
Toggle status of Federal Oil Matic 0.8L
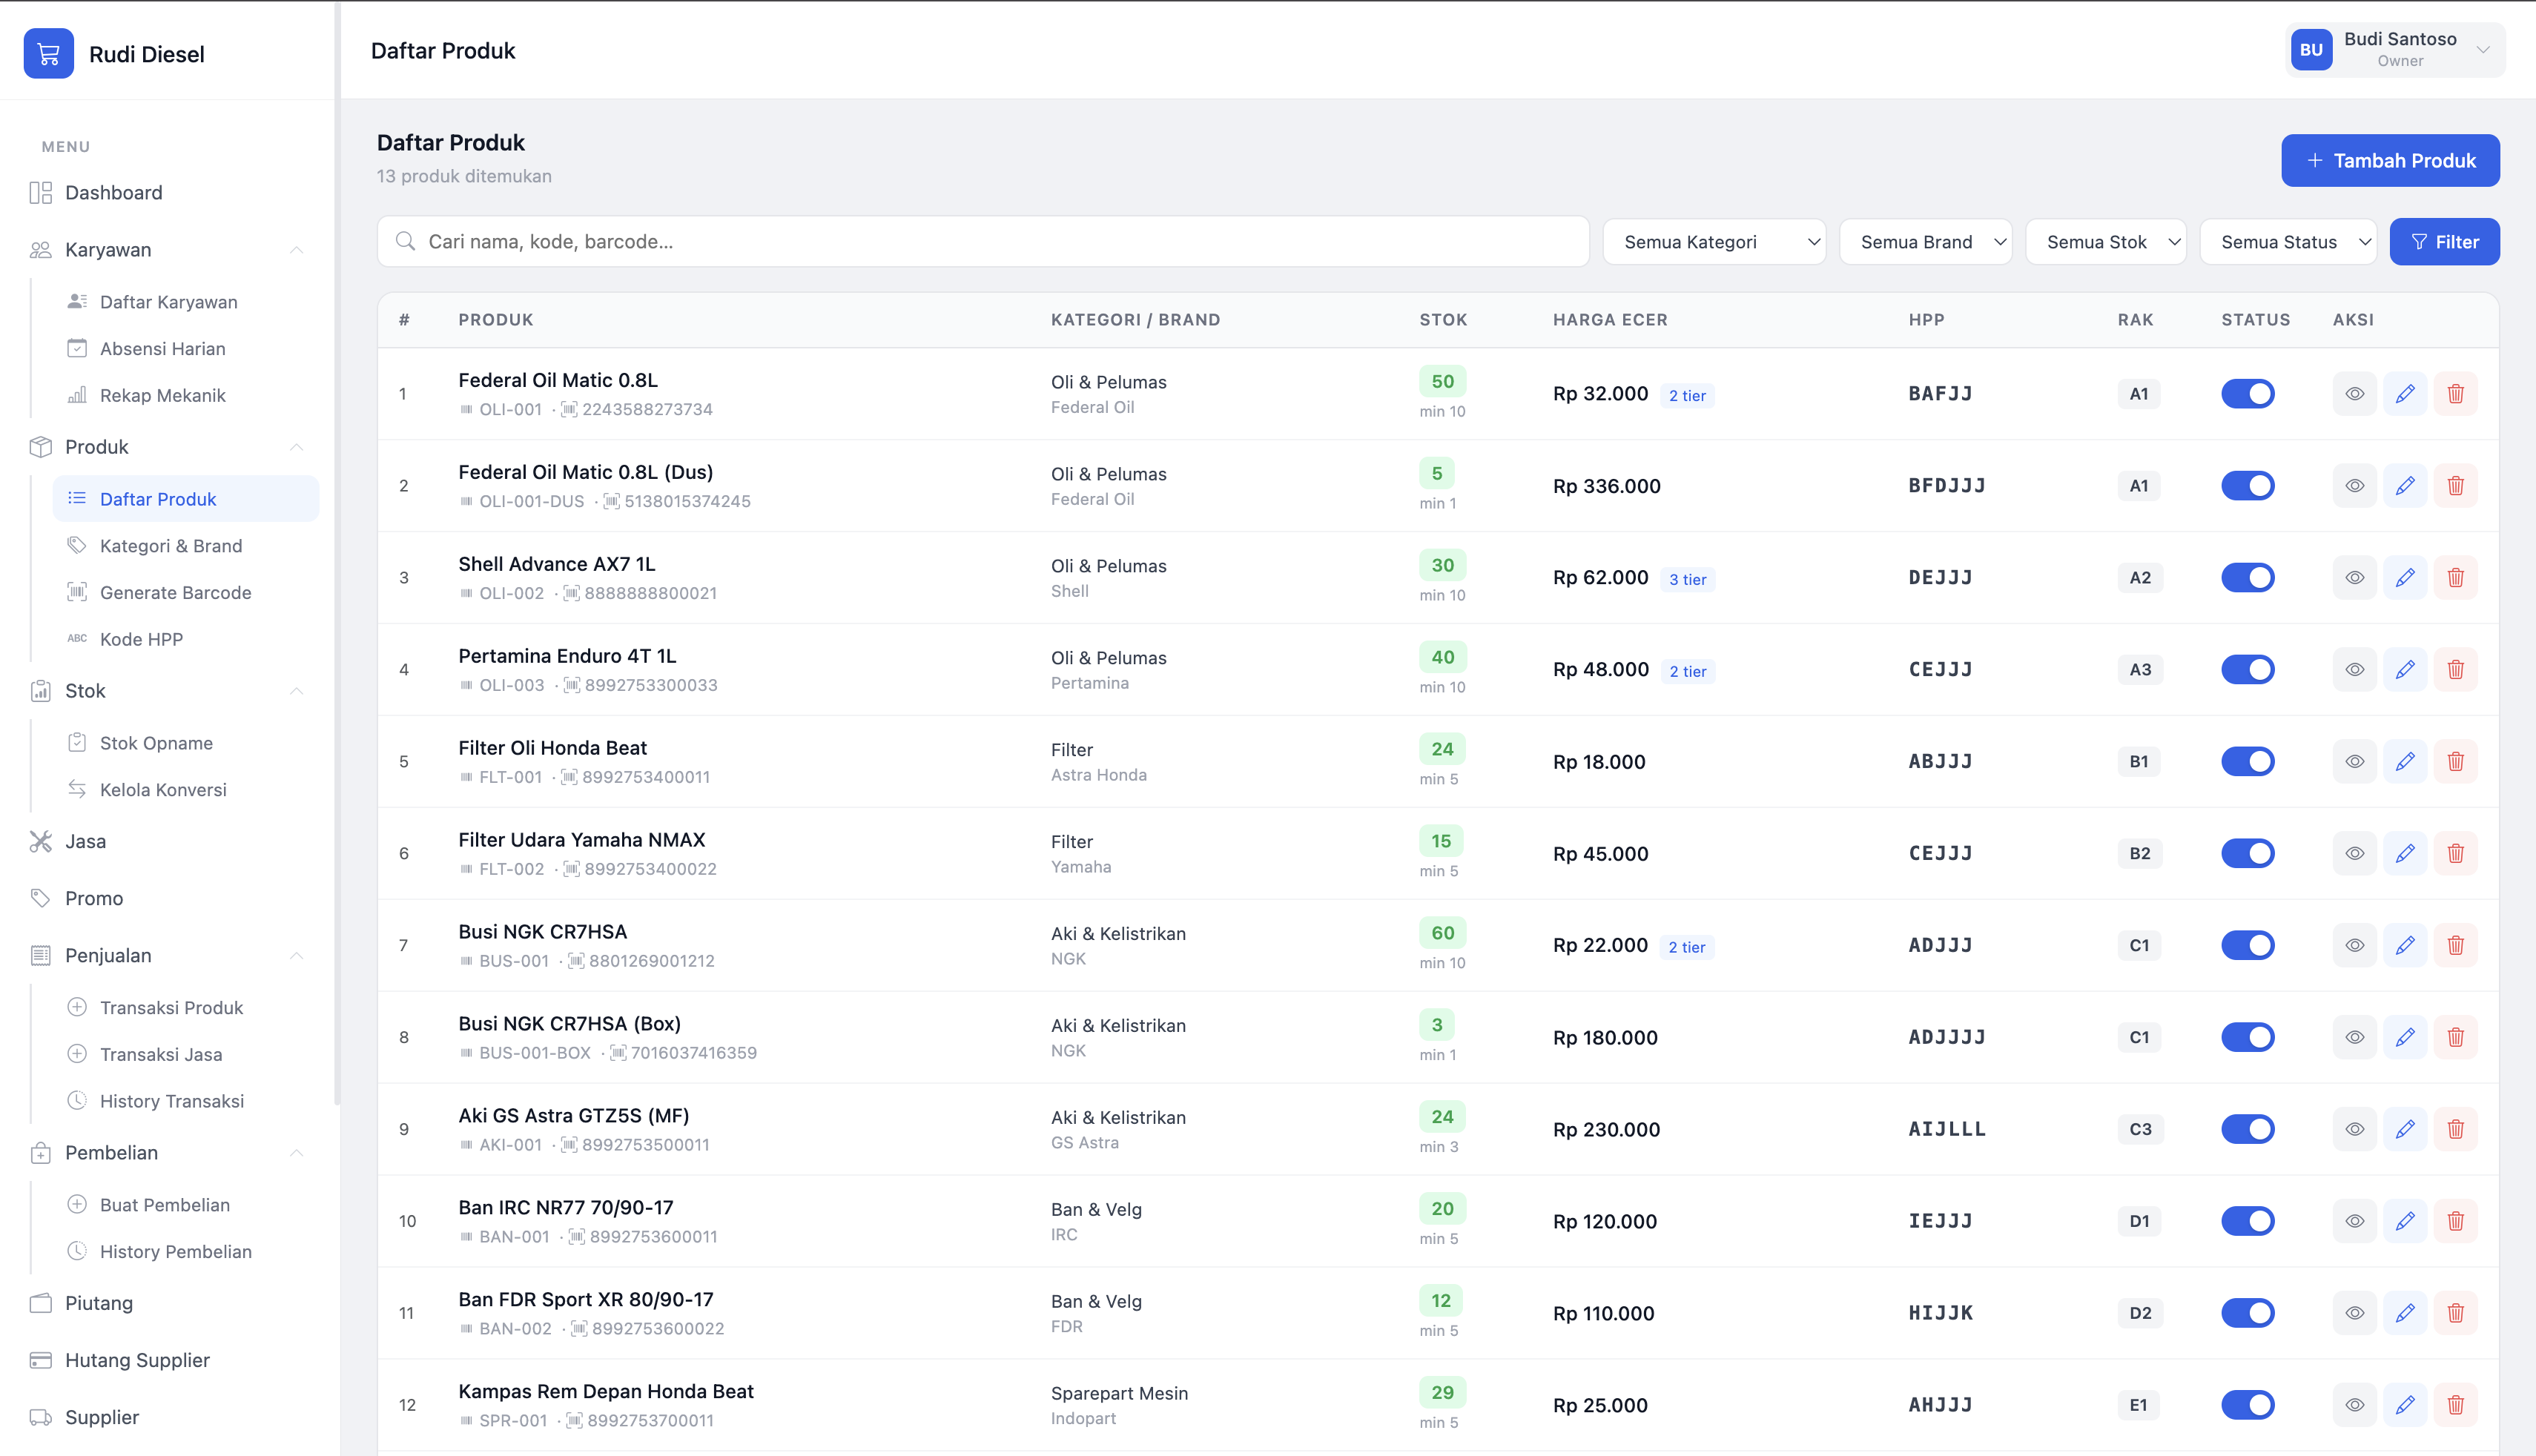coord(2248,394)
